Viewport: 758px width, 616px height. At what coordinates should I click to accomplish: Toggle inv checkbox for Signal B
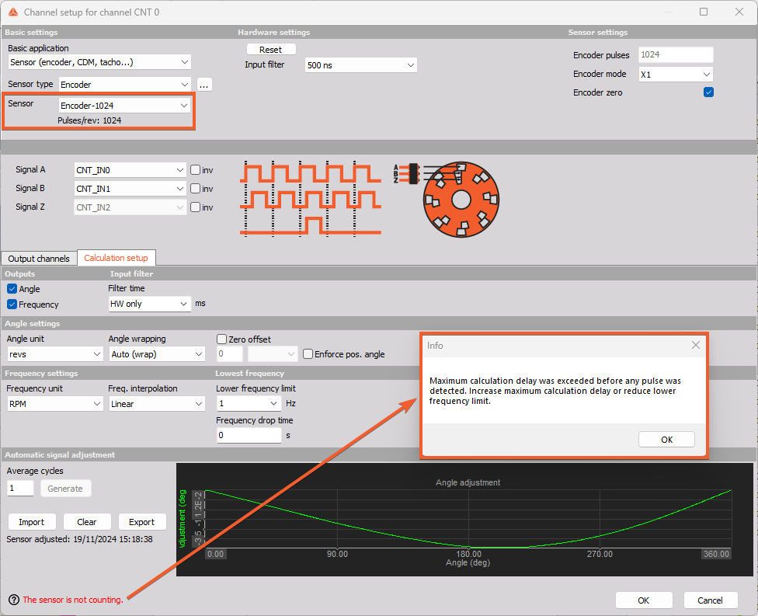[x=195, y=188]
